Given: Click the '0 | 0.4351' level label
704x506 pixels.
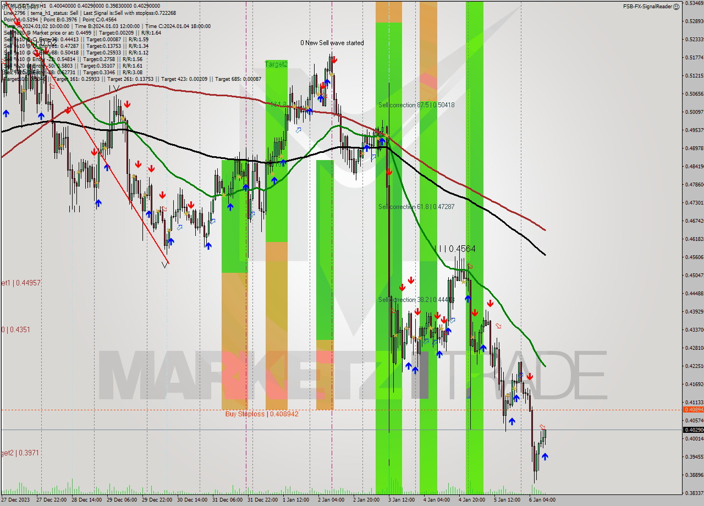Looking at the screenshot, I should [x=15, y=329].
